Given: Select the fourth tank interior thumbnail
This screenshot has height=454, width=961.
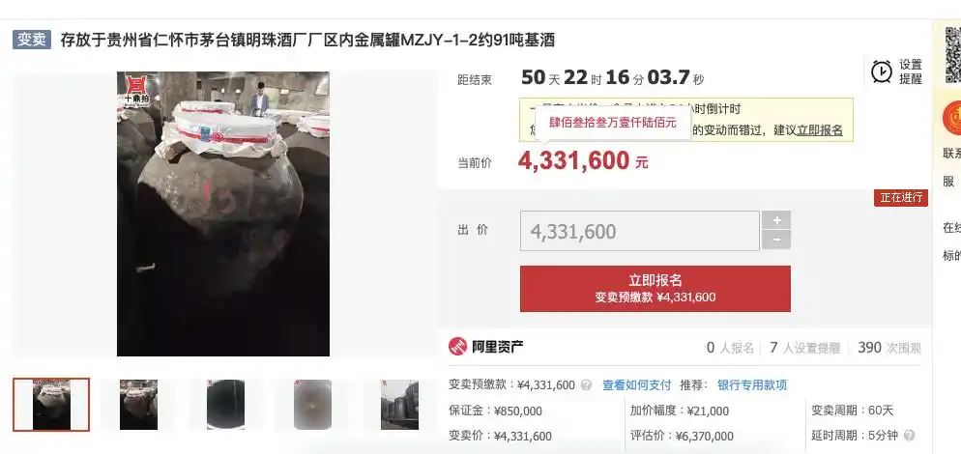Looking at the screenshot, I should tap(312, 405).
